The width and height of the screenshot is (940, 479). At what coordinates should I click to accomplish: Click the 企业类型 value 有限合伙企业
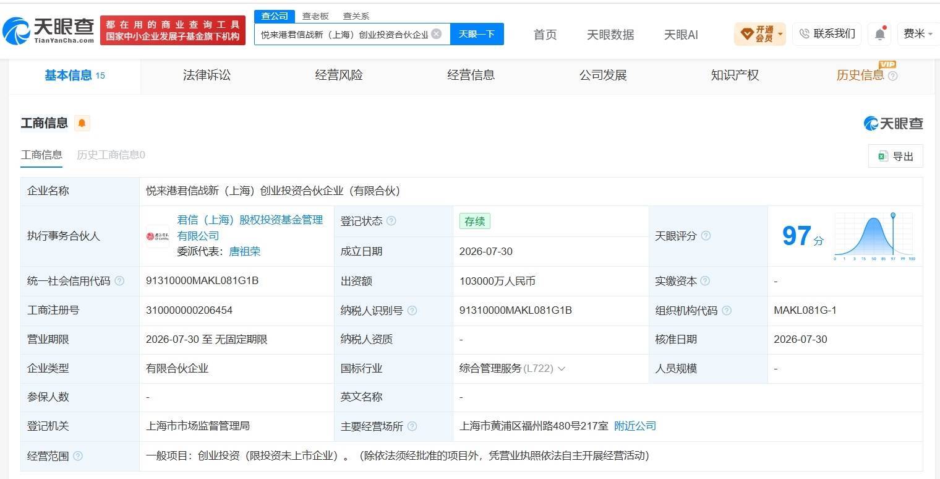tap(177, 369)
